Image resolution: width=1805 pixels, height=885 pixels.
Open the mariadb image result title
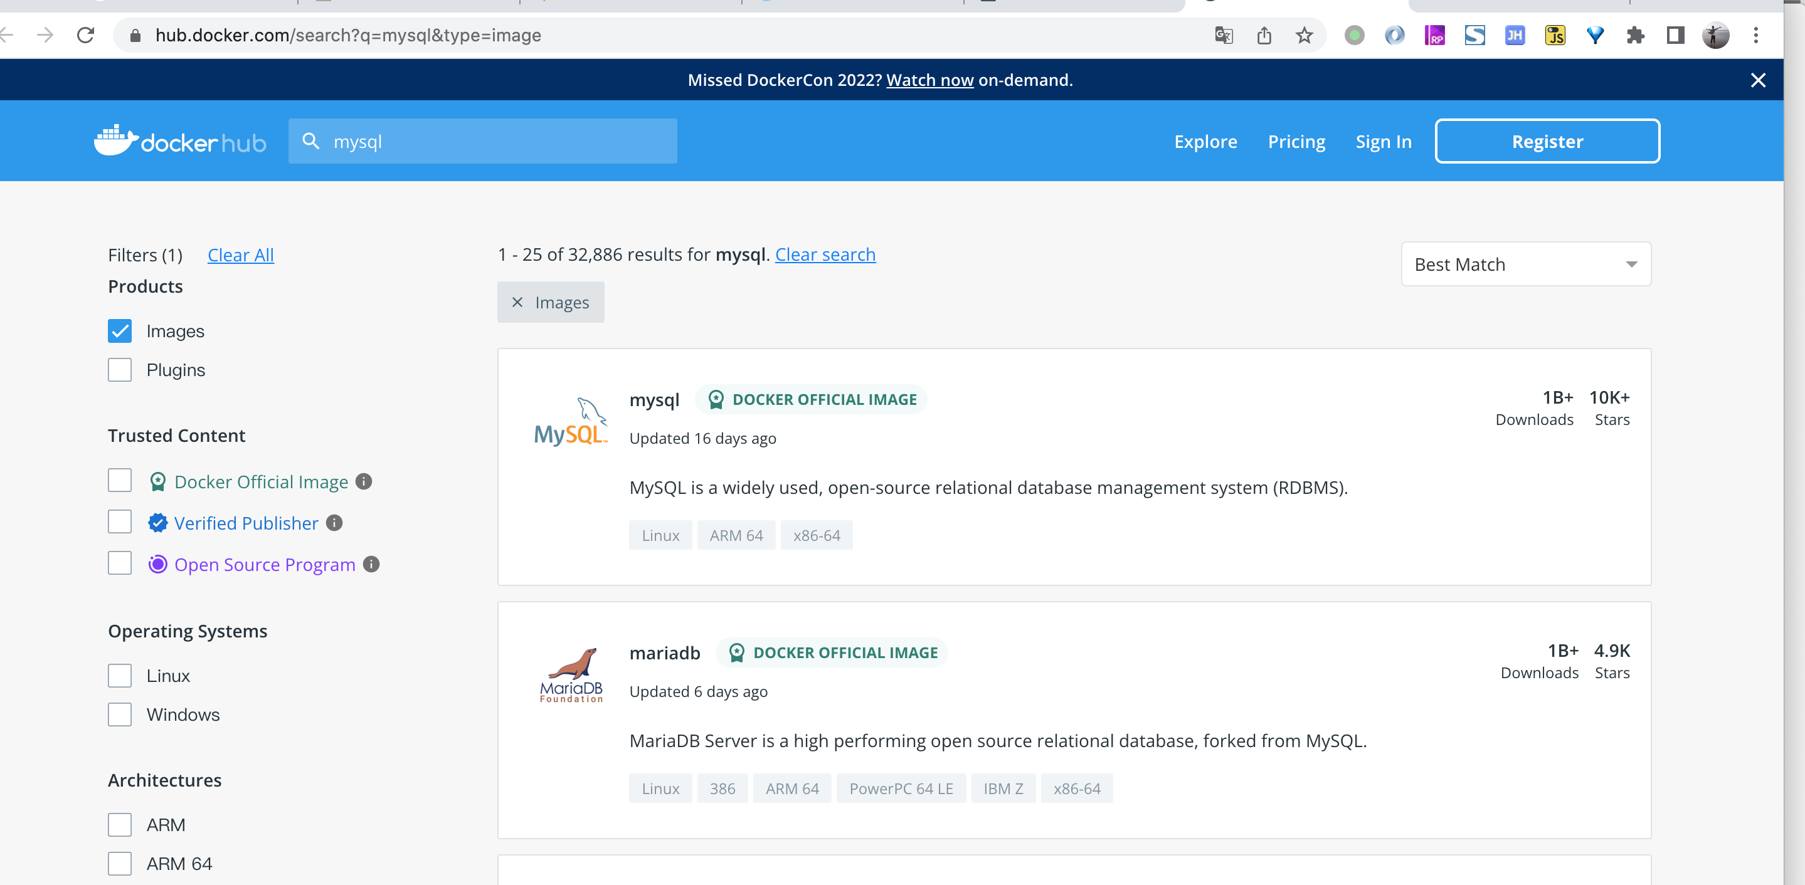point(664,652)
